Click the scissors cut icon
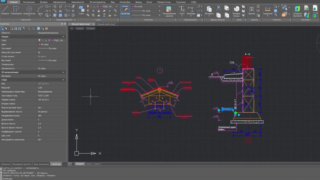The width and height of the screenshot is (320, 180). (x=218, y=8)
